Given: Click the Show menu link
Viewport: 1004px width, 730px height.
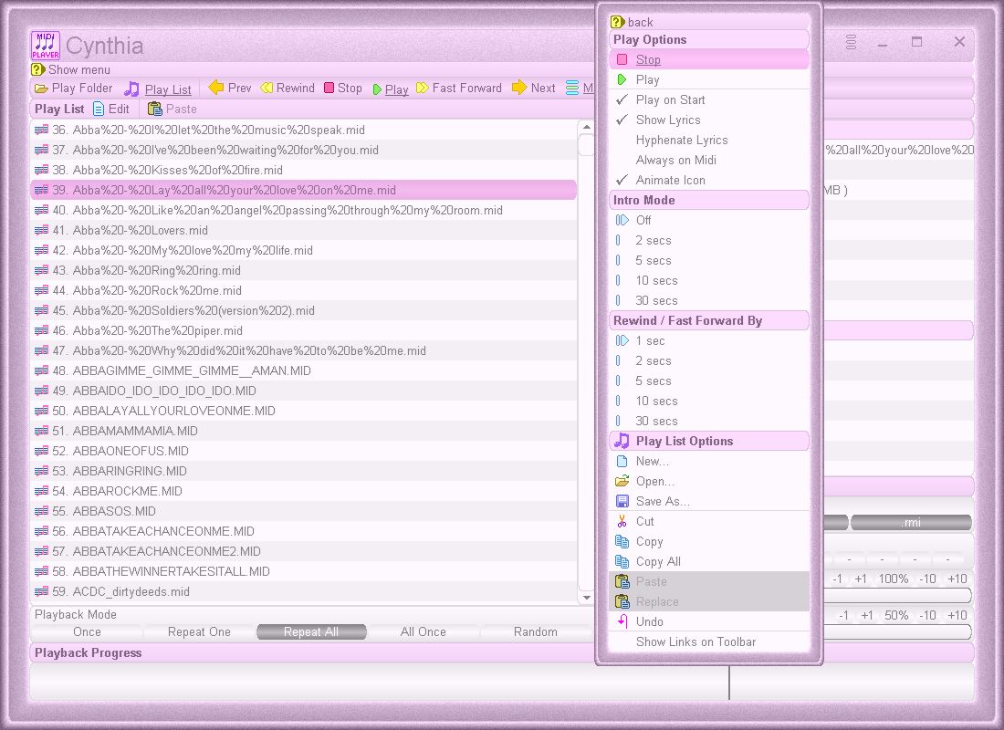Looking at the screenshot, I should 79,69.
